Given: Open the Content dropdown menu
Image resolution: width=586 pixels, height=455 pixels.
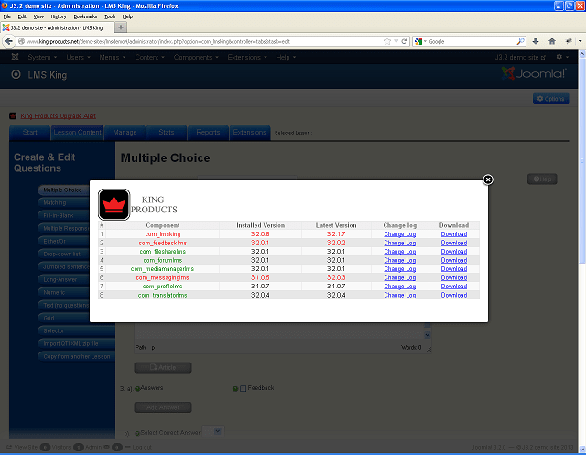Looking at the screenshot, I should tap(149, 57).
